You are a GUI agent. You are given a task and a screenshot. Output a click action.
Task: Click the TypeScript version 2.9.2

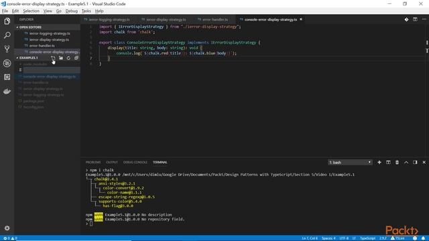383,238
